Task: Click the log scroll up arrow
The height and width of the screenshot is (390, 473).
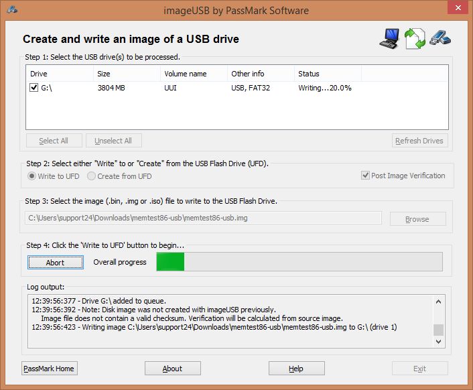Action: pyautogui.click(x=438, y=302)
